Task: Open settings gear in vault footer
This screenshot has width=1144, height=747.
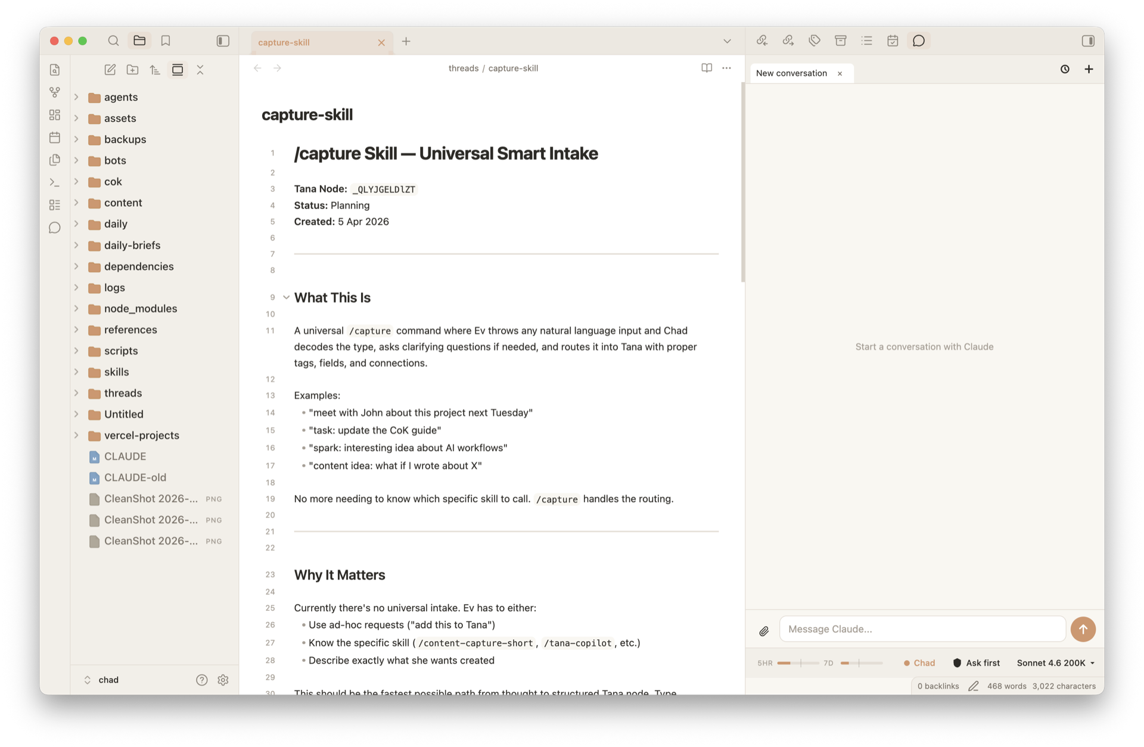Action: (223, 680)
